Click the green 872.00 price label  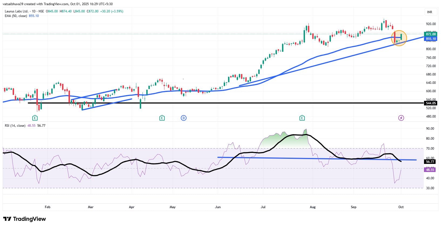[431, 34]
